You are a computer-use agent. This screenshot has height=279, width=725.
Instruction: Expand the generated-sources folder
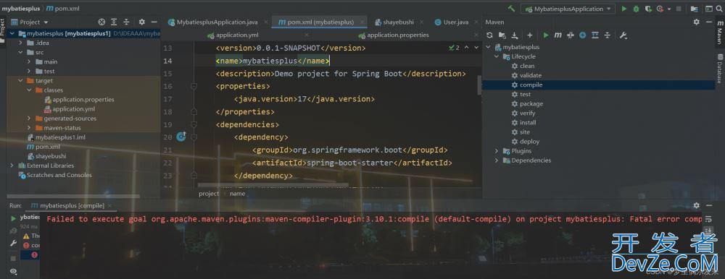click(x=29, y=119)
